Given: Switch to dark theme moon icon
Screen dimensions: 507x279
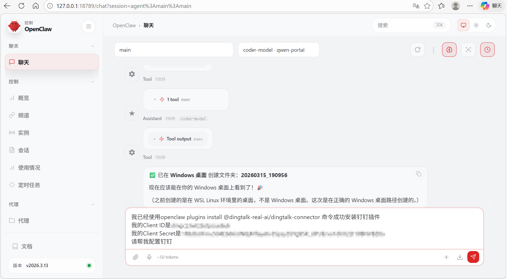Looking at the screenshot, I should pos(489,25).
